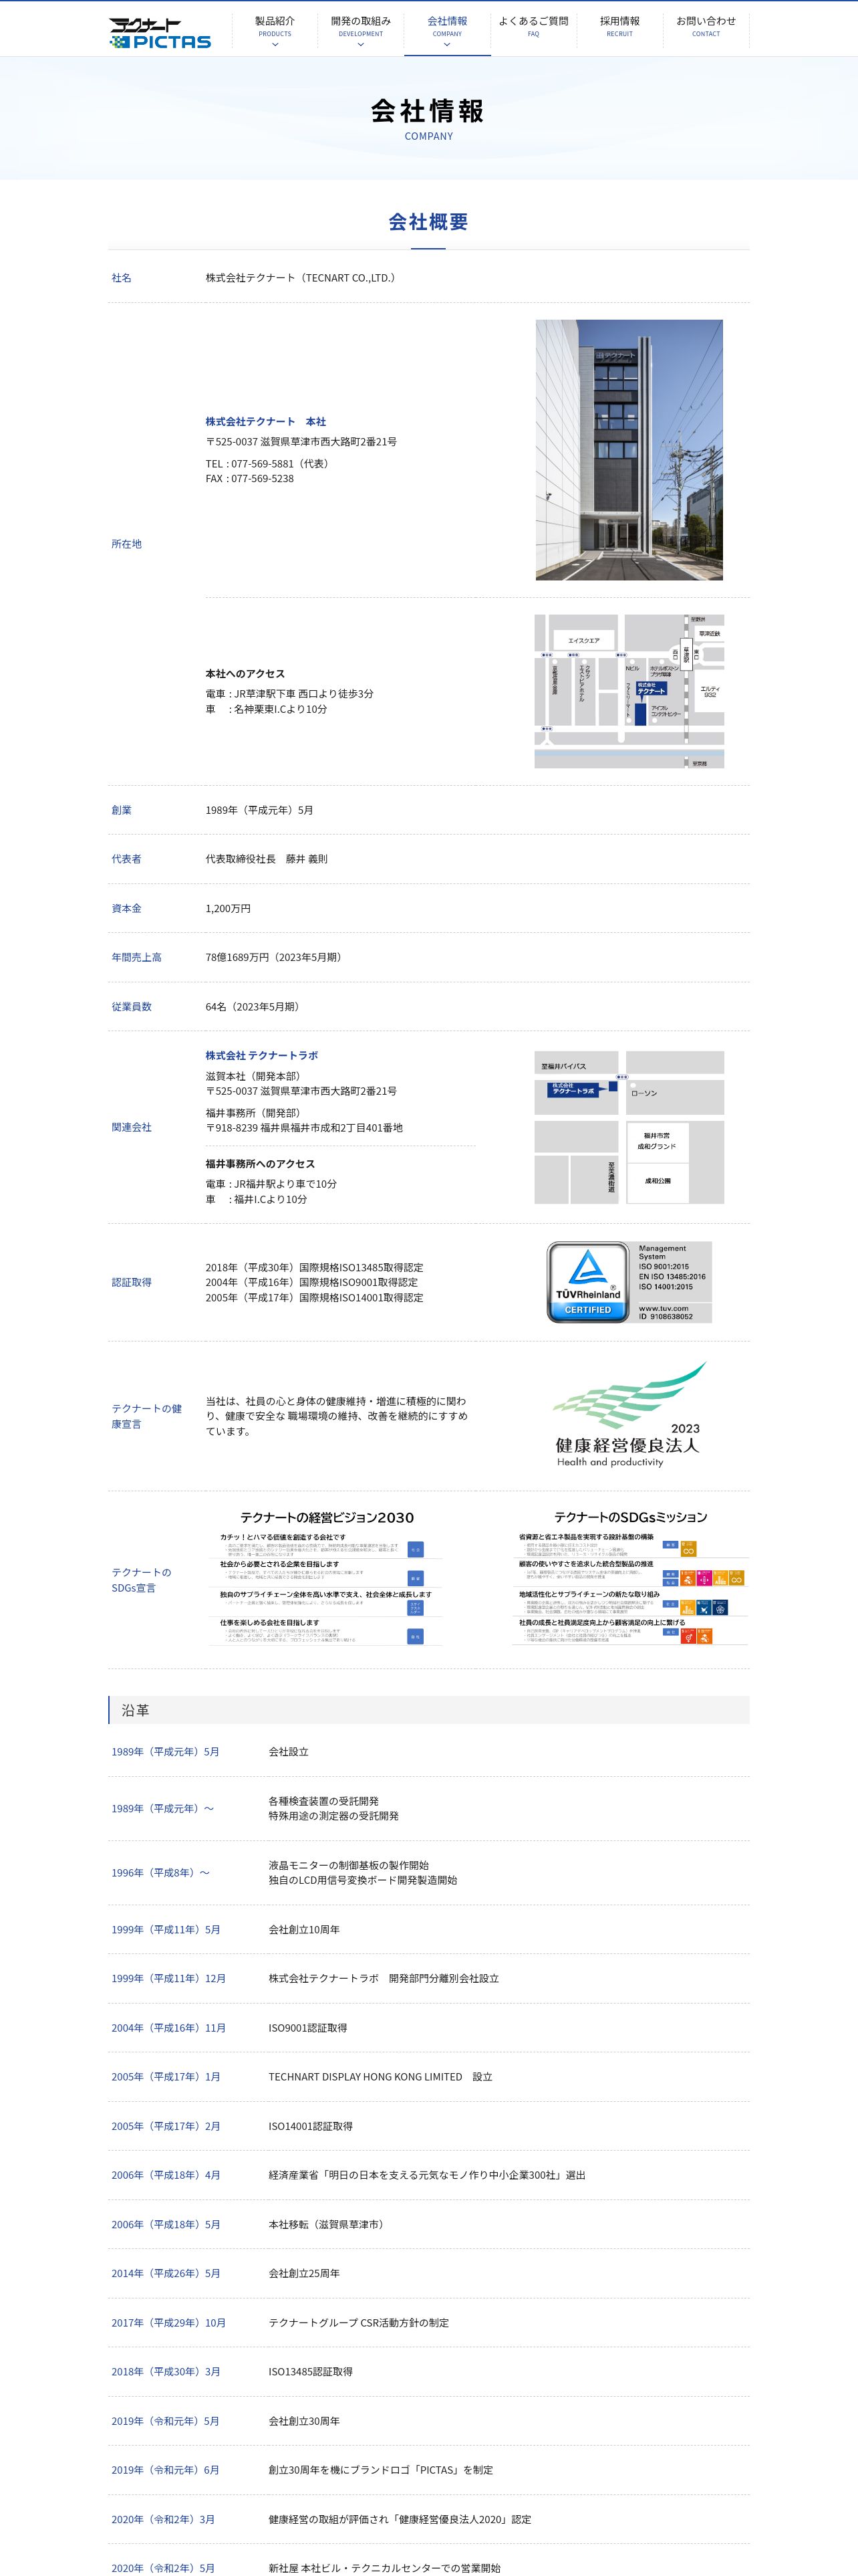The height and width of the screenshot is (2576, 858).
Task: Click the 認証取得 row label
Action: (x=132, y=1282)
